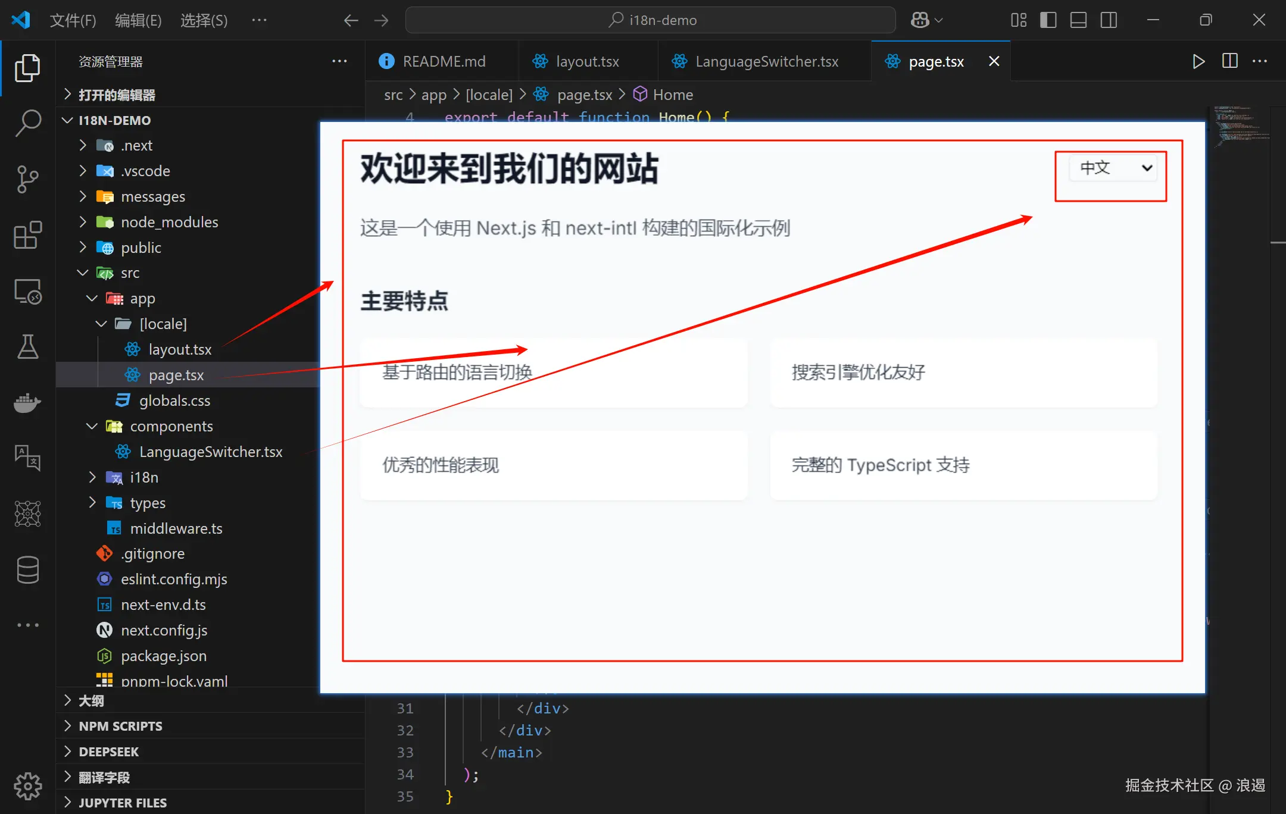
Task: Split the editor to the right
Action: pos(1229,61)
